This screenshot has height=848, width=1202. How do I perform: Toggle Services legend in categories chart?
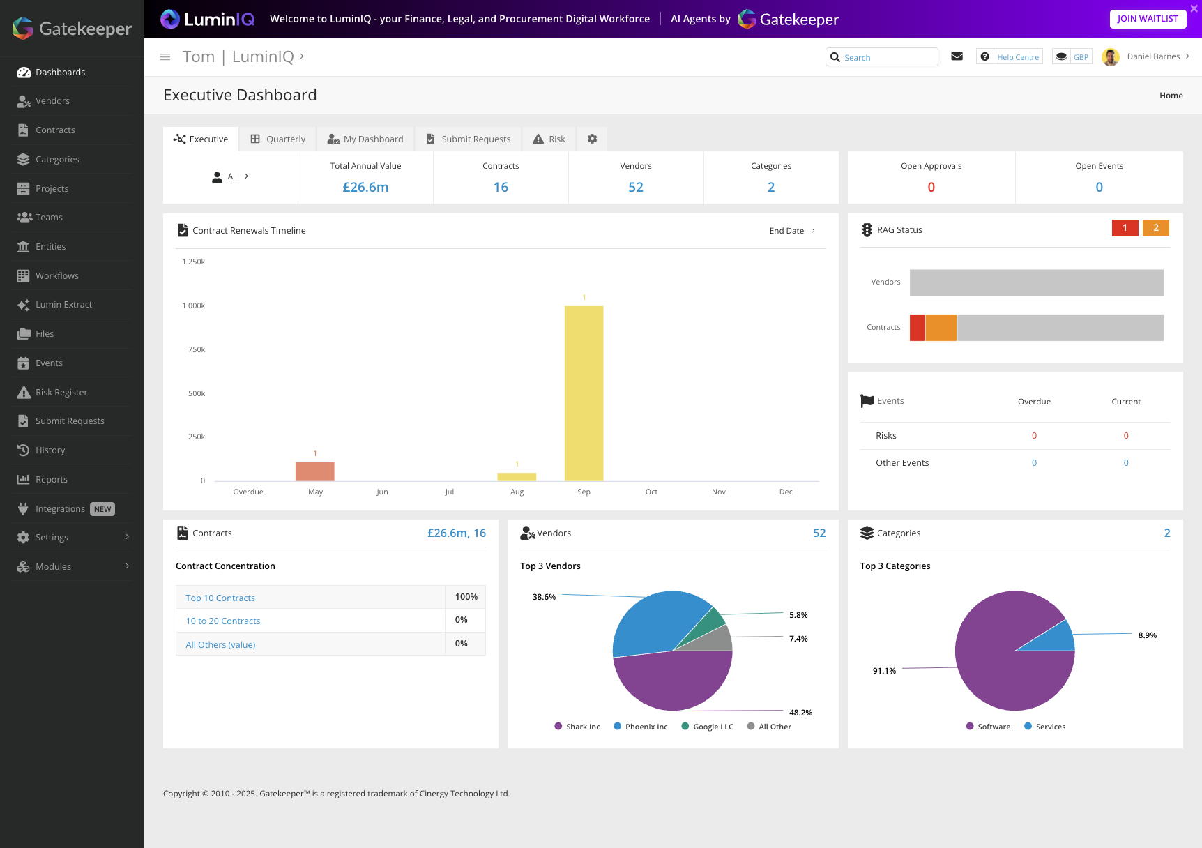(x=1044, y=727)
